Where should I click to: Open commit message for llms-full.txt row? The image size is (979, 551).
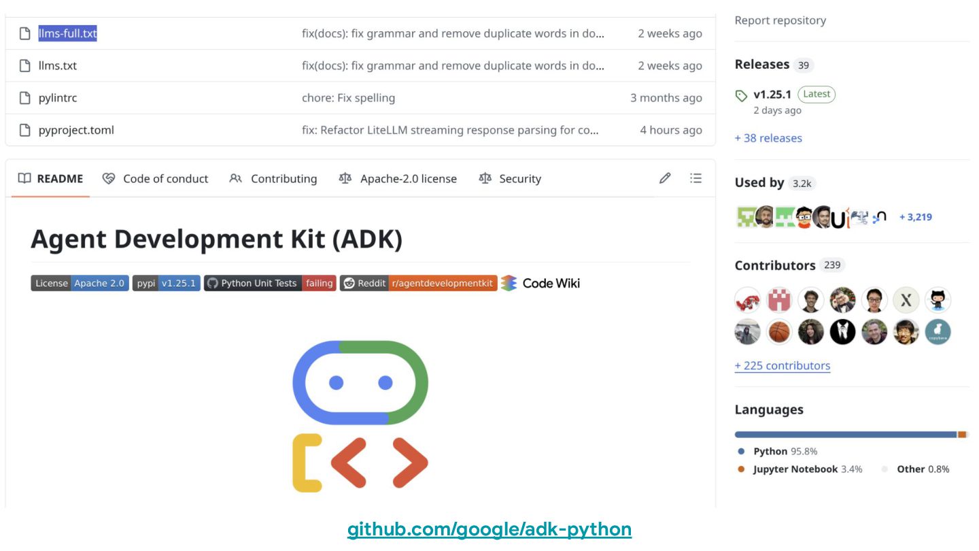[453, 33]
